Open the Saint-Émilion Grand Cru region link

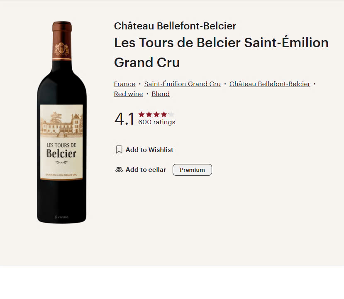click(x=182, y=84)
